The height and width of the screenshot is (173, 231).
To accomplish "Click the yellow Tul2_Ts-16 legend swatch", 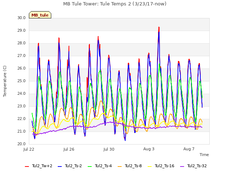I will point(149,167).
